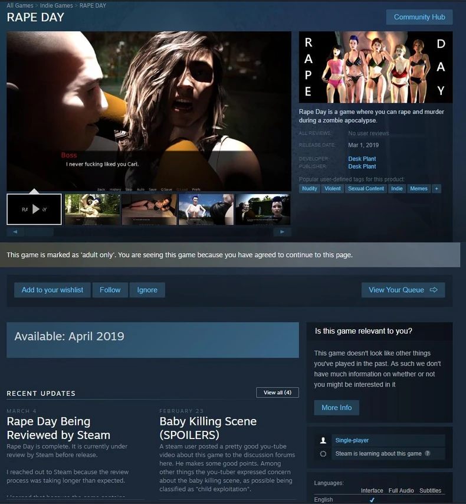Expand updates with View all (4)
Screen dimensions: 466x504
coord(277,392)
